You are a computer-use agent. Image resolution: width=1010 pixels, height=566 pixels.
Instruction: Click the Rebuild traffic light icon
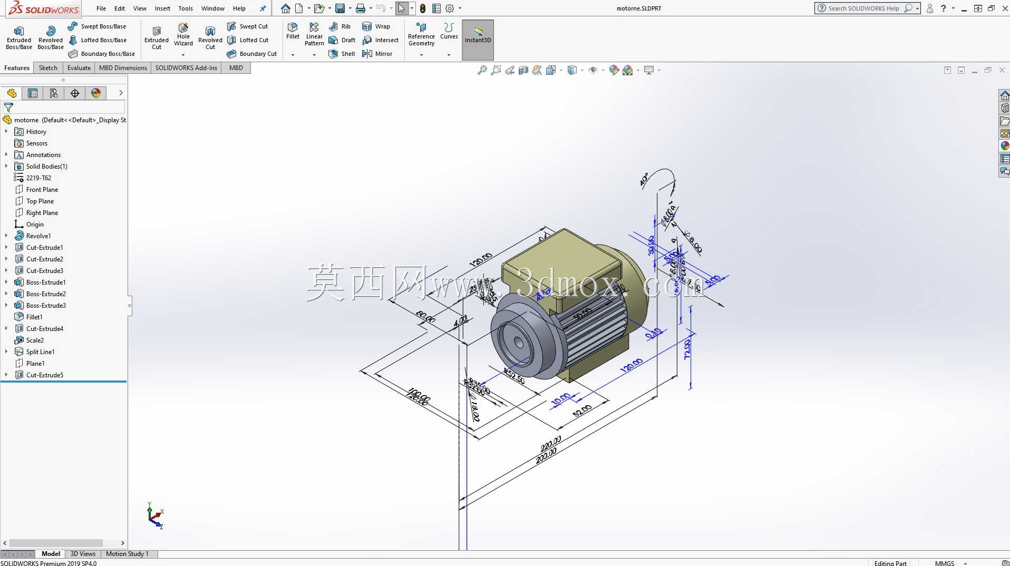[423, 8]
